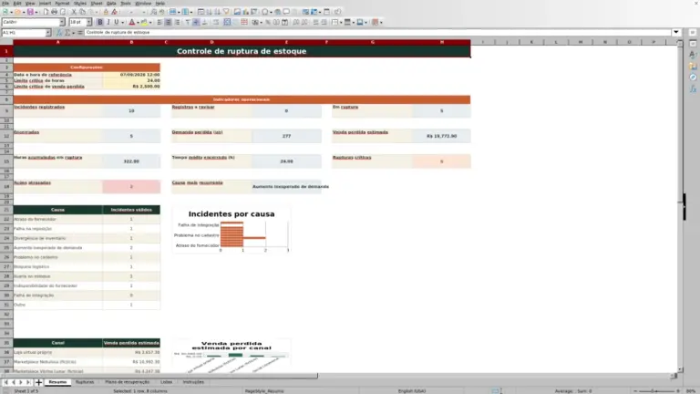Click the add new sheet button
The height and width of the screenshot is (394, 700).
(38, 382)
